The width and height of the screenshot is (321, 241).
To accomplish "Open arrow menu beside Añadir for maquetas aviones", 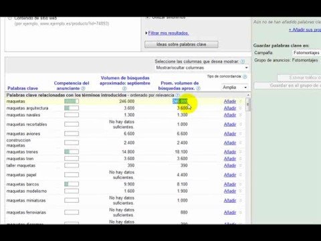I will coord(240,134).
